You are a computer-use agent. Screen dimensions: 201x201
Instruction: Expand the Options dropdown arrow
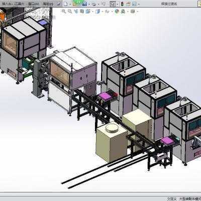click(139, 4)
